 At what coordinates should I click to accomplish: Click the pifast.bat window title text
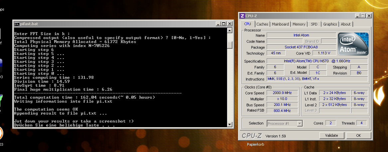pos(29,24)
